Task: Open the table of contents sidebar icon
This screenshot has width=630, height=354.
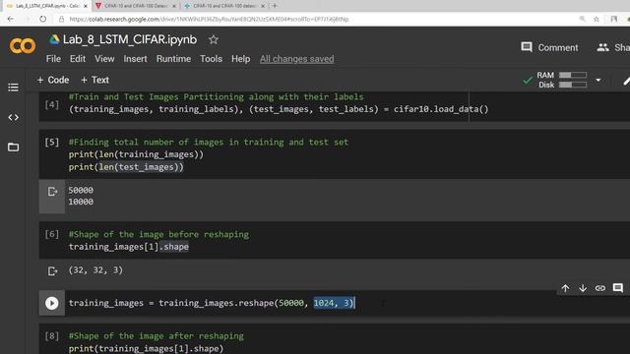Action: coord(13,88)
